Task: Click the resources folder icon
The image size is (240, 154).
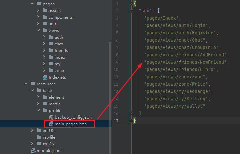Action: (33, 84)
